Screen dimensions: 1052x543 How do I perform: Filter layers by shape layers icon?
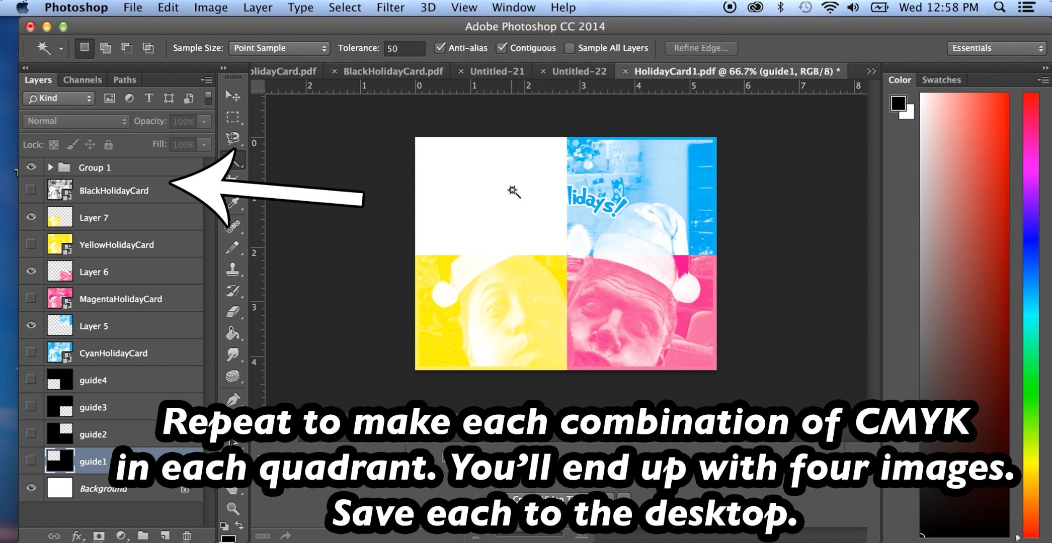(x=169, y=98)
